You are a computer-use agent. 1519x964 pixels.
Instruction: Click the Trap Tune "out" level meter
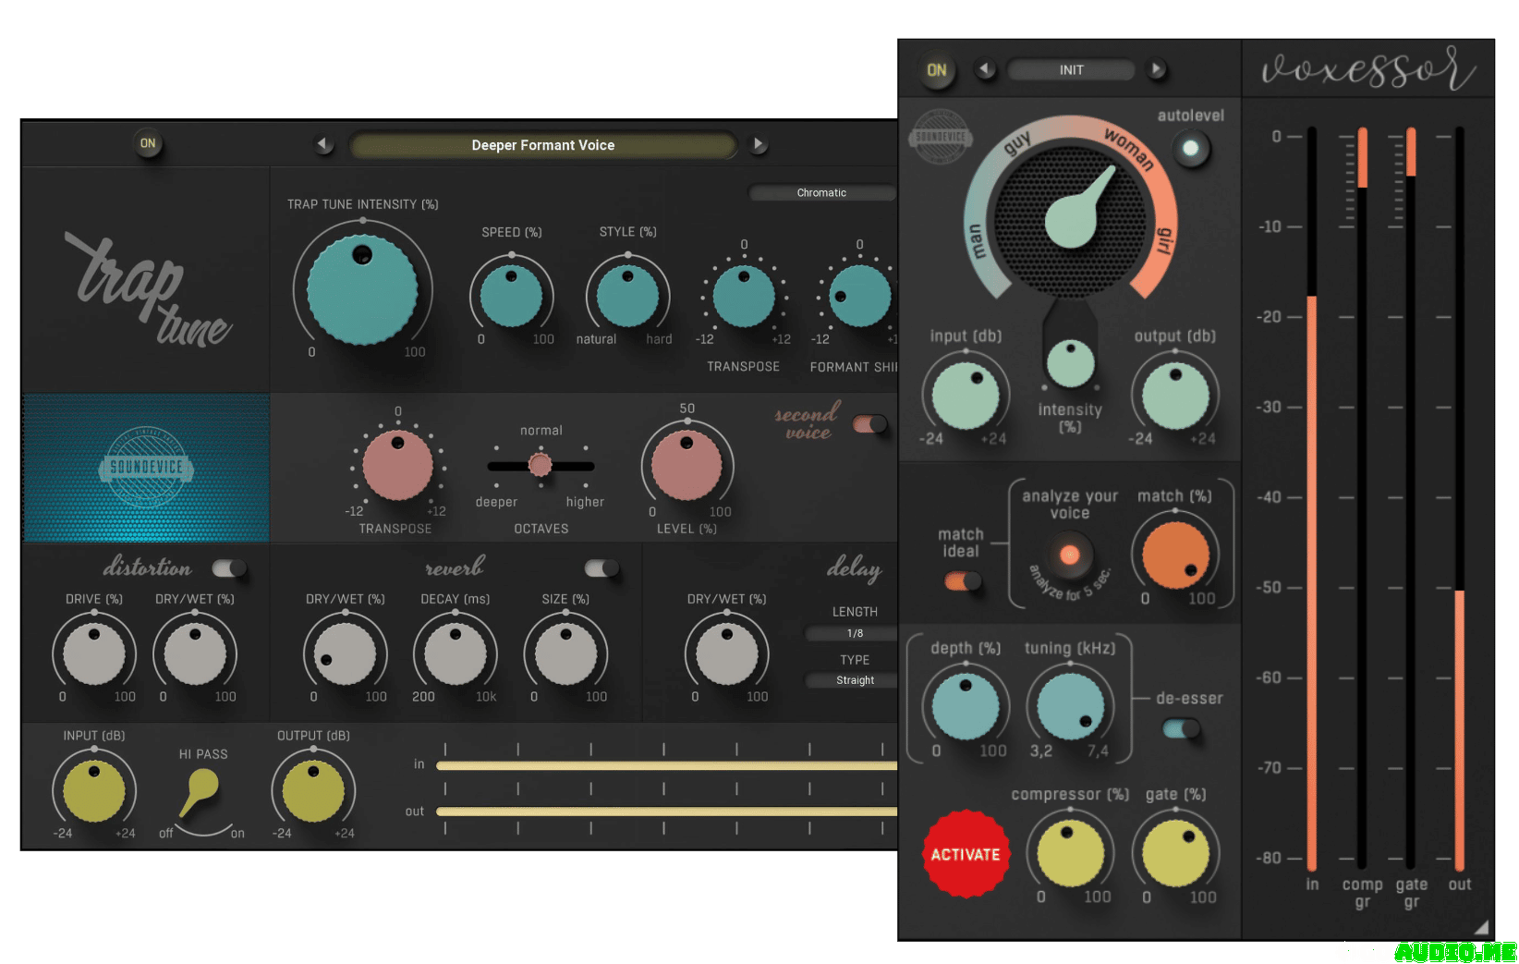[x=666, y=811]
